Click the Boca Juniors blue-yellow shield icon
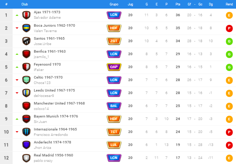 tap(26, 28)
